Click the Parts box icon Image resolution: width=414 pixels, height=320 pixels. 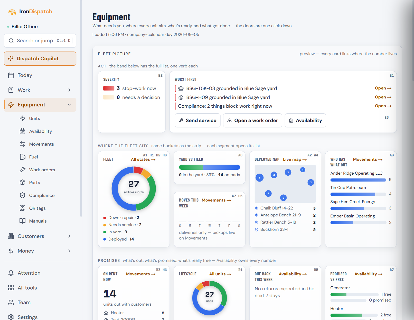click(23, 182)
